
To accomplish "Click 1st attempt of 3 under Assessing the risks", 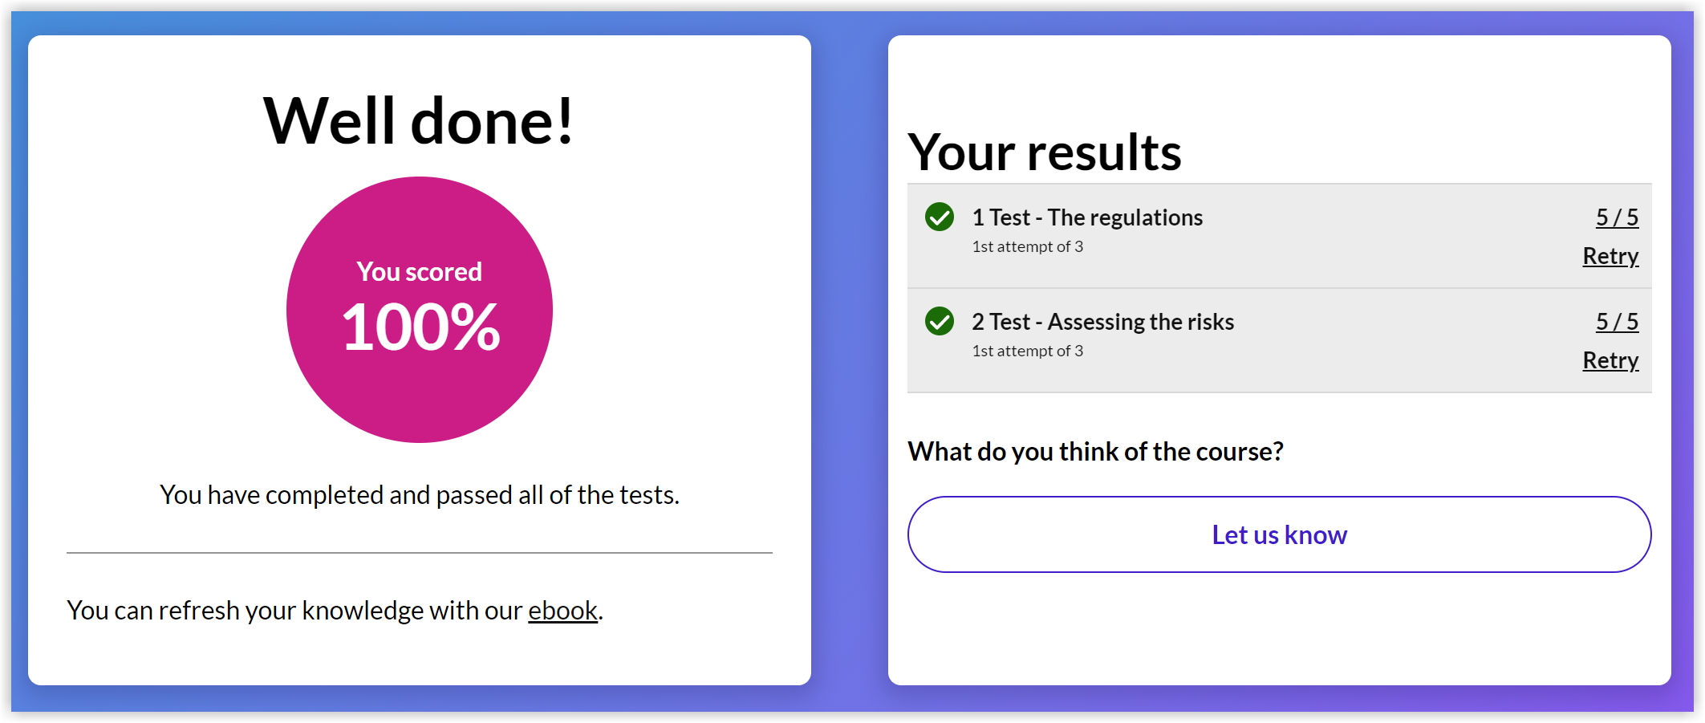I will pos(1027,351).
